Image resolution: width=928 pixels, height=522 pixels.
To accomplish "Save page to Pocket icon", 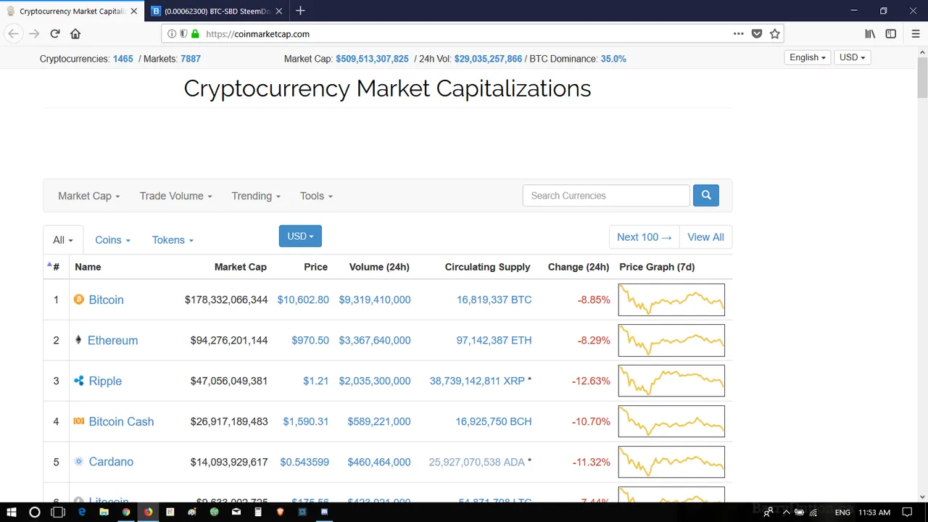I will coord(756,33).
